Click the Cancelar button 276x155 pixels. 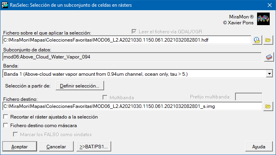pos(56,147)
